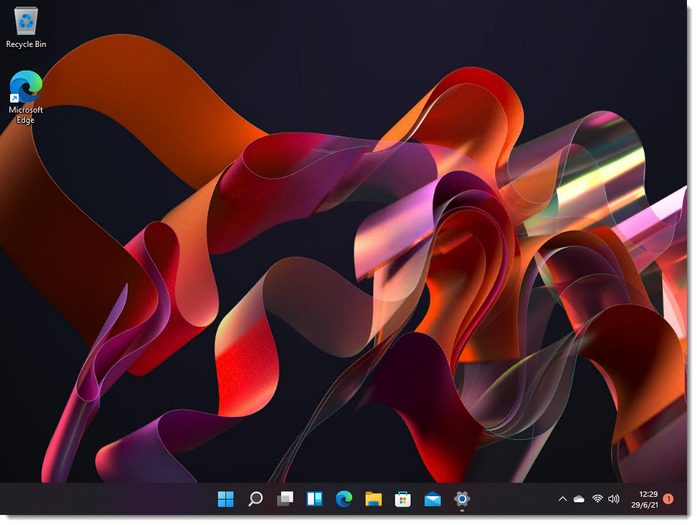Open File Explorer from the taskbar
The height and width of the screenshot is (525, 697).
(x=373, y=500)
